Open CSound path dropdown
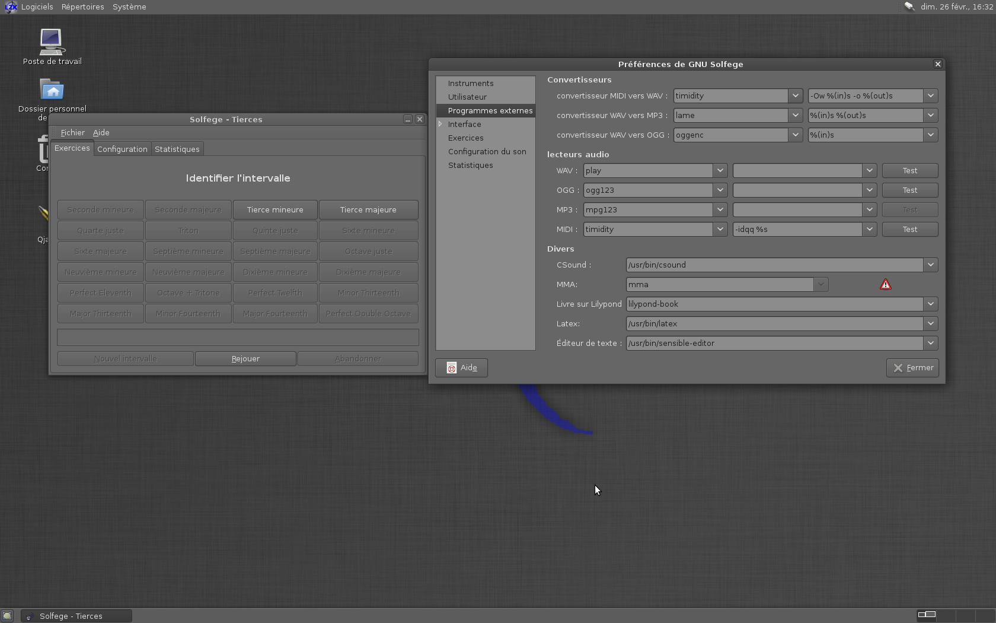Viewport: 996px width, 623px height. point(930,265)
